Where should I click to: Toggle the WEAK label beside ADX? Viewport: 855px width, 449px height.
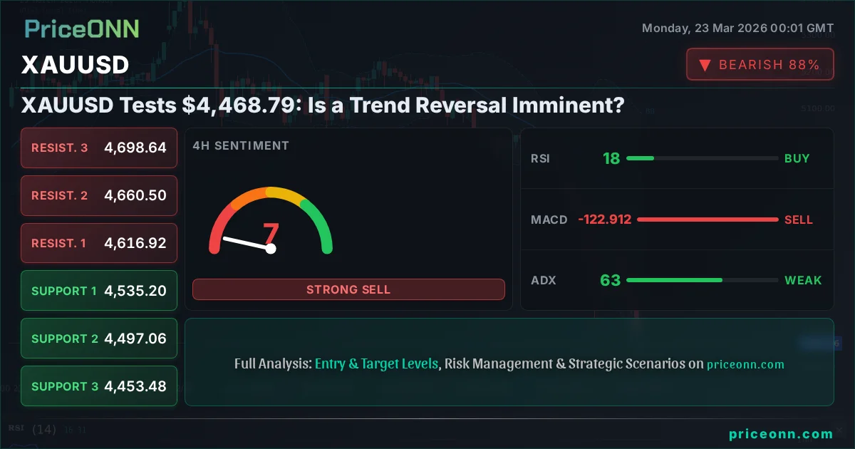[803, 280]
